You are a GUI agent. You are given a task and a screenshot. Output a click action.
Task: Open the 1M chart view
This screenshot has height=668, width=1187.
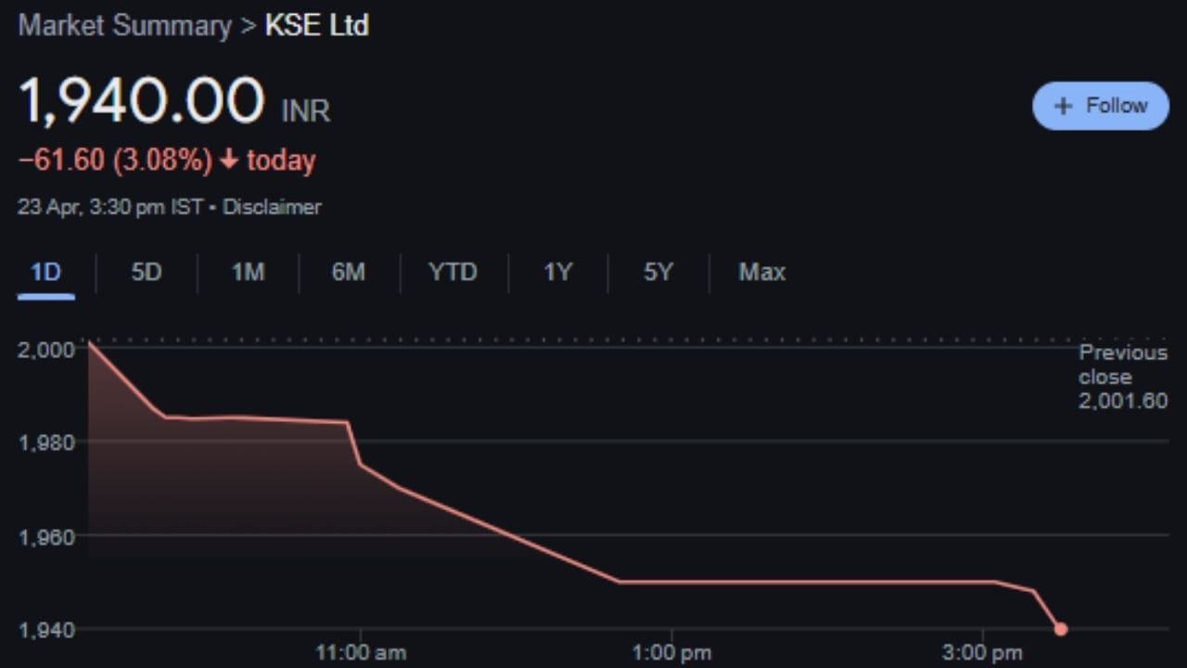tap(247, 272)
